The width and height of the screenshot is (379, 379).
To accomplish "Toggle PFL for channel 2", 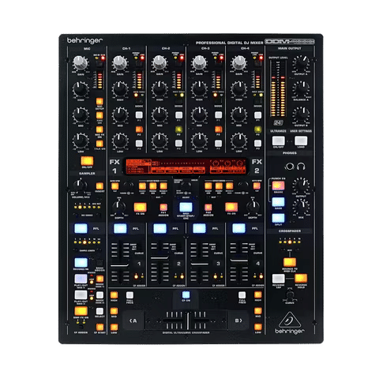I will pos(159,228).
